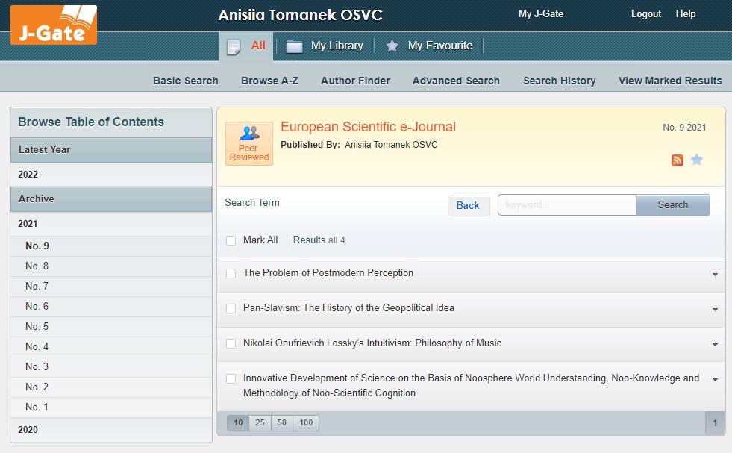The width and height of the screenshot is (732, 453).
Task: Click the J-Gate logo
Action: [53, 24]
